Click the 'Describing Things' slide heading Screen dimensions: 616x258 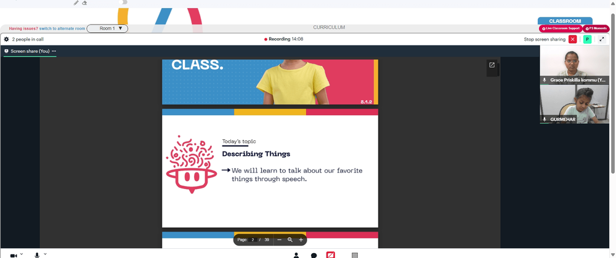pyautogui.click(x=256, y=153)
